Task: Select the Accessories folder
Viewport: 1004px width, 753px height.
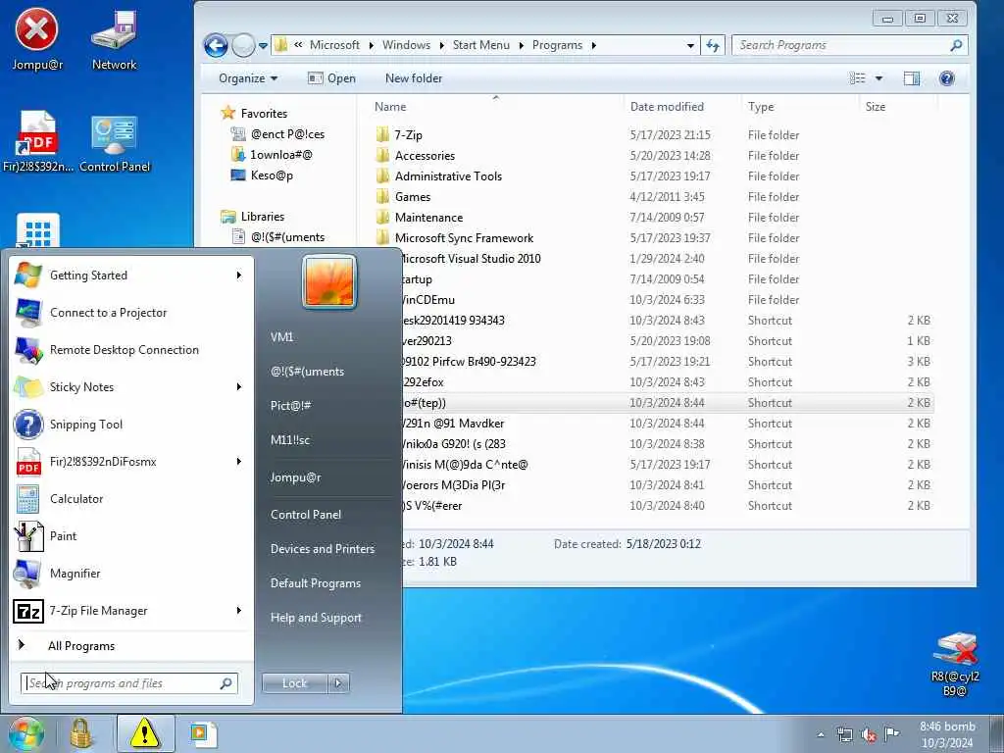Action: [425, 156]
